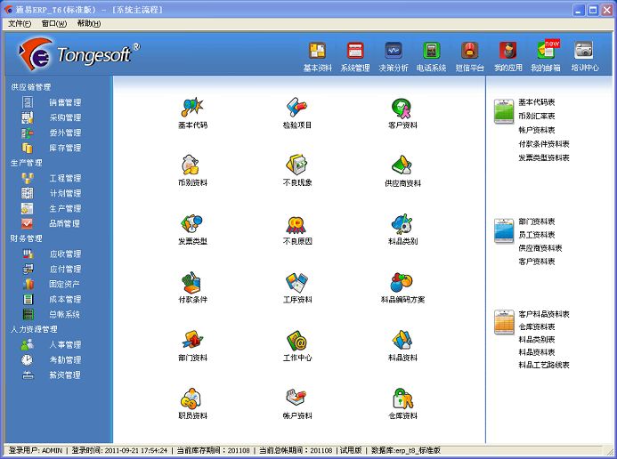Viewport: 617px width, 459px height.
Task: Open the 帮助(H) menu
Action: pyautogui.click(x=89, y=23)
